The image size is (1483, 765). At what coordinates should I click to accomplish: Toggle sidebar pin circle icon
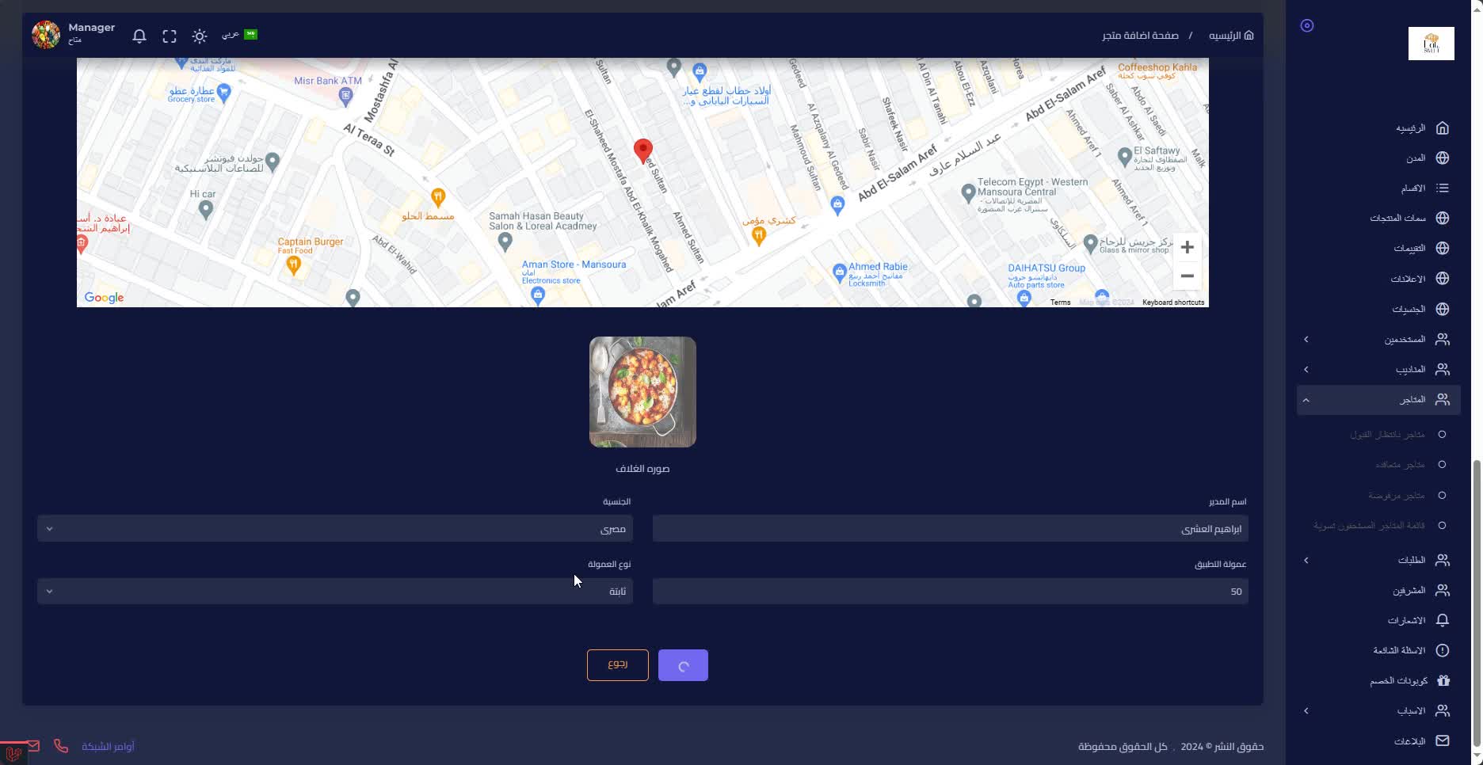click(1307, 26)
